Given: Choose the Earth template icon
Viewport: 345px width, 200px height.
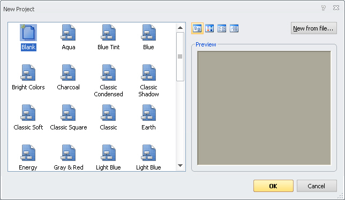Looking at the screenshot, I should pyautogui.click(x=148, y=113).
